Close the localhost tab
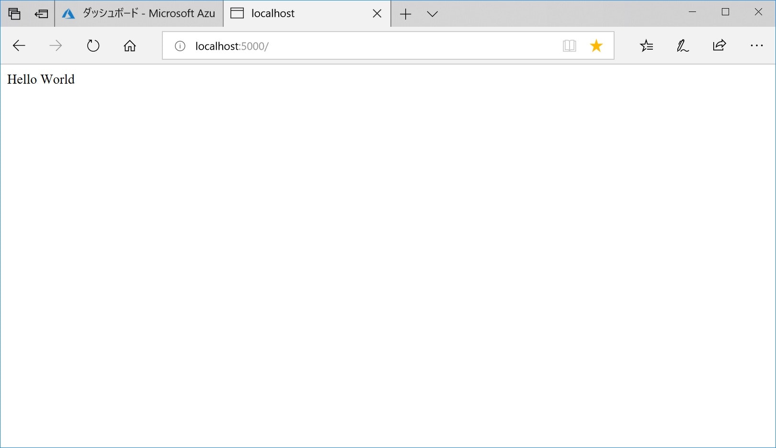This screenshot has width=776, height=448. (377, 13)
